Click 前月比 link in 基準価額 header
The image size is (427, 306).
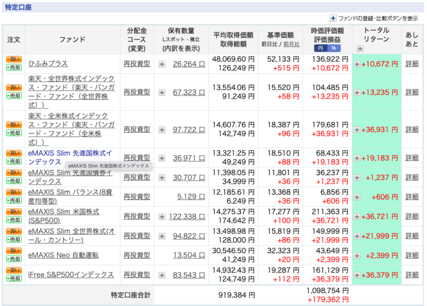click(291, 44)
